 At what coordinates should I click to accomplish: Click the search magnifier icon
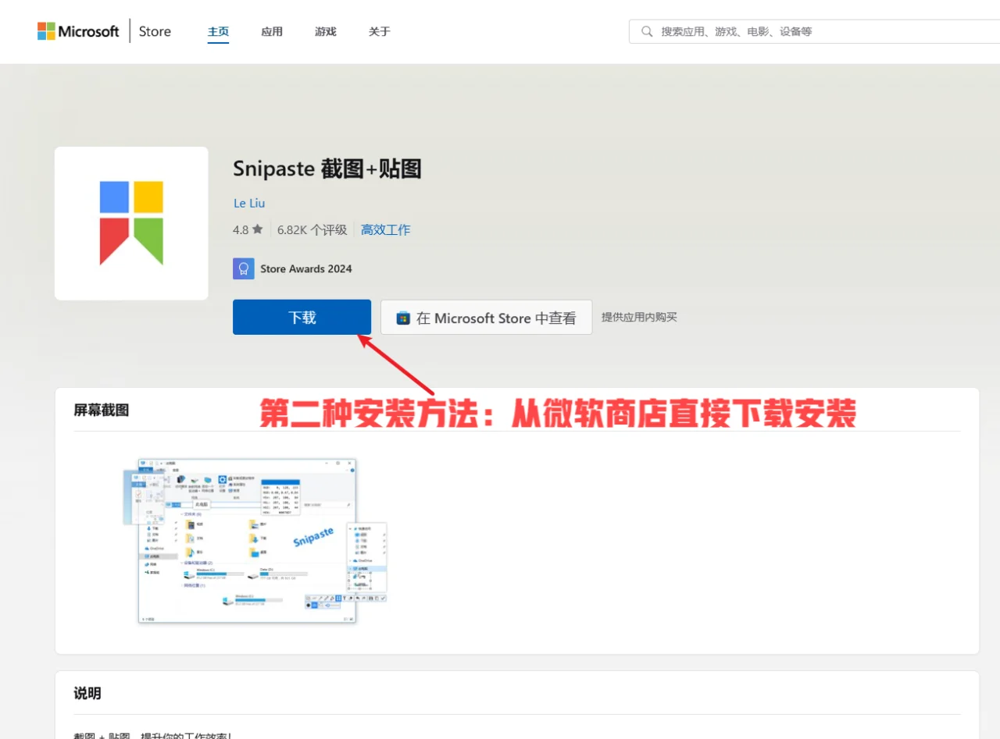point(646,31)
